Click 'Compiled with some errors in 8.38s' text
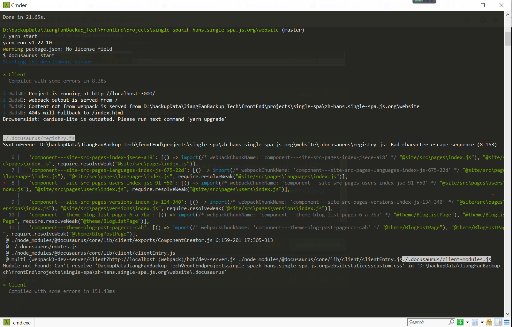 tap(57, 81)
